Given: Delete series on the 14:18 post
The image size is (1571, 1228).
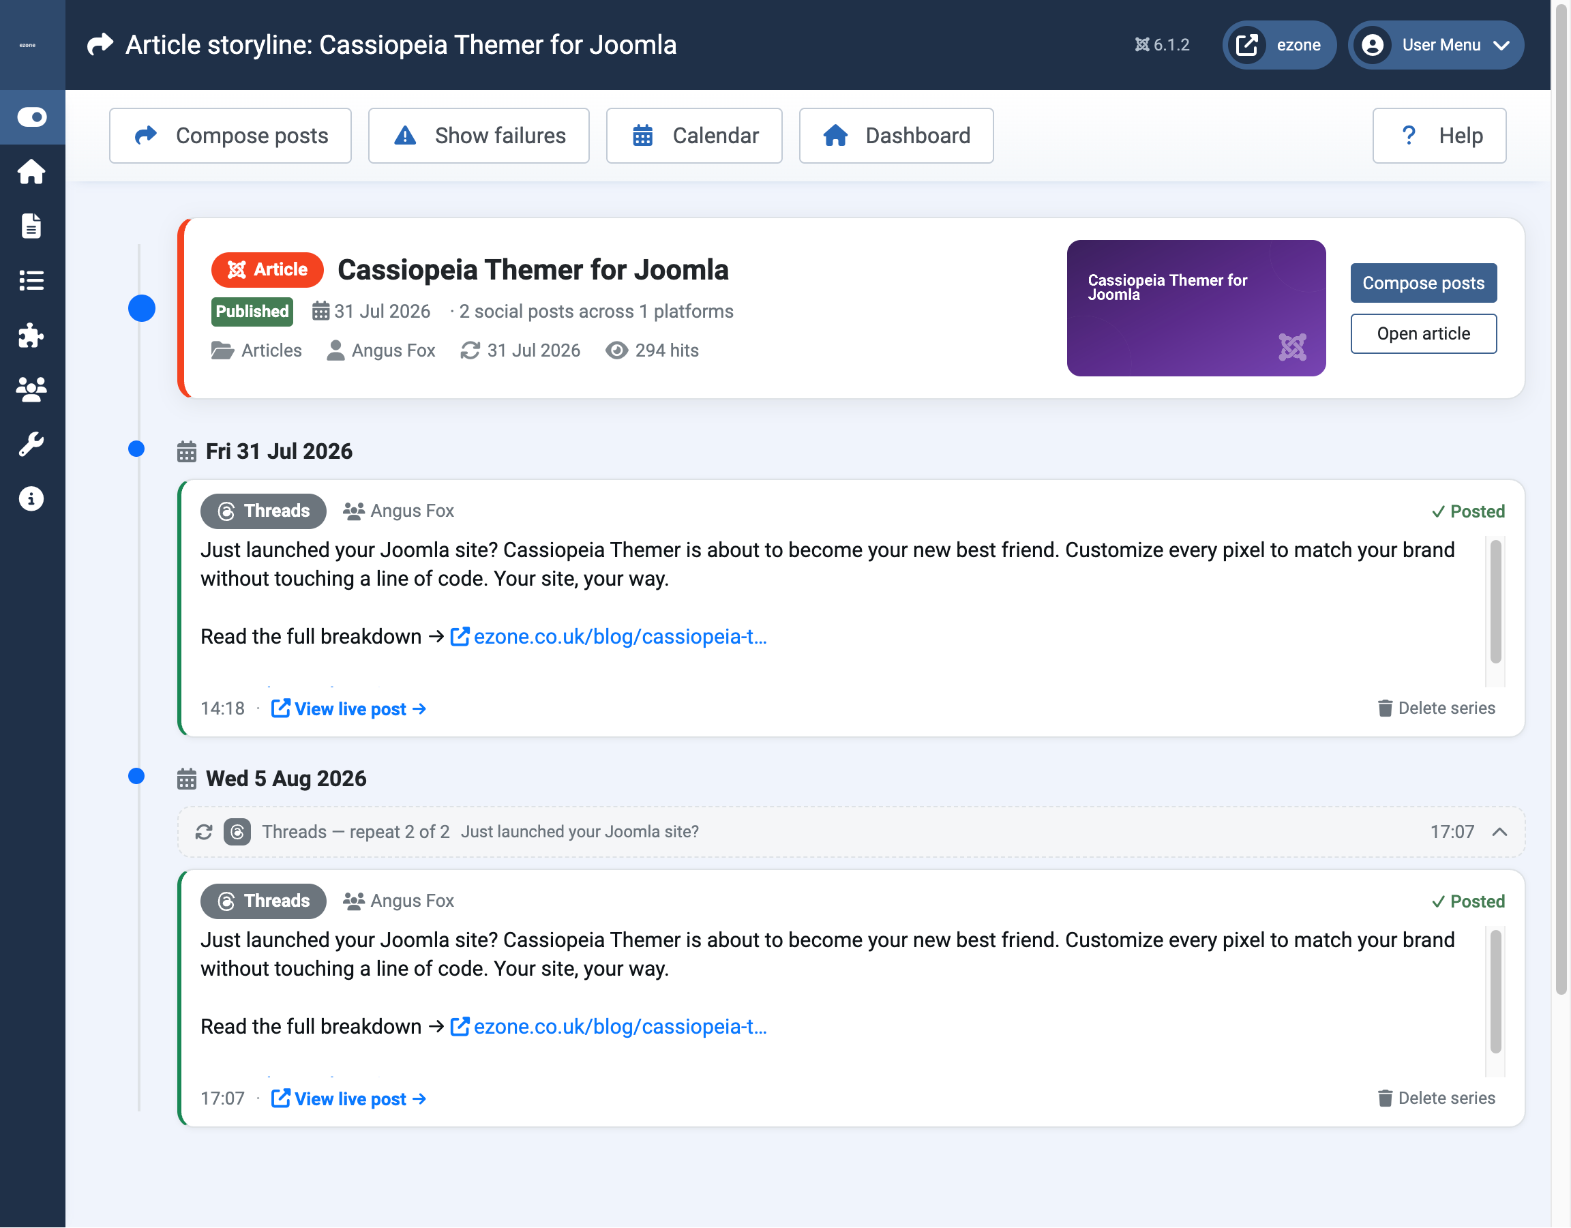Looking at the screenshot, I should (x=1437, y=708).
